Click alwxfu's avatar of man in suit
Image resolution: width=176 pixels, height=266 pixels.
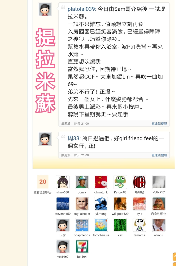[159, 225]
